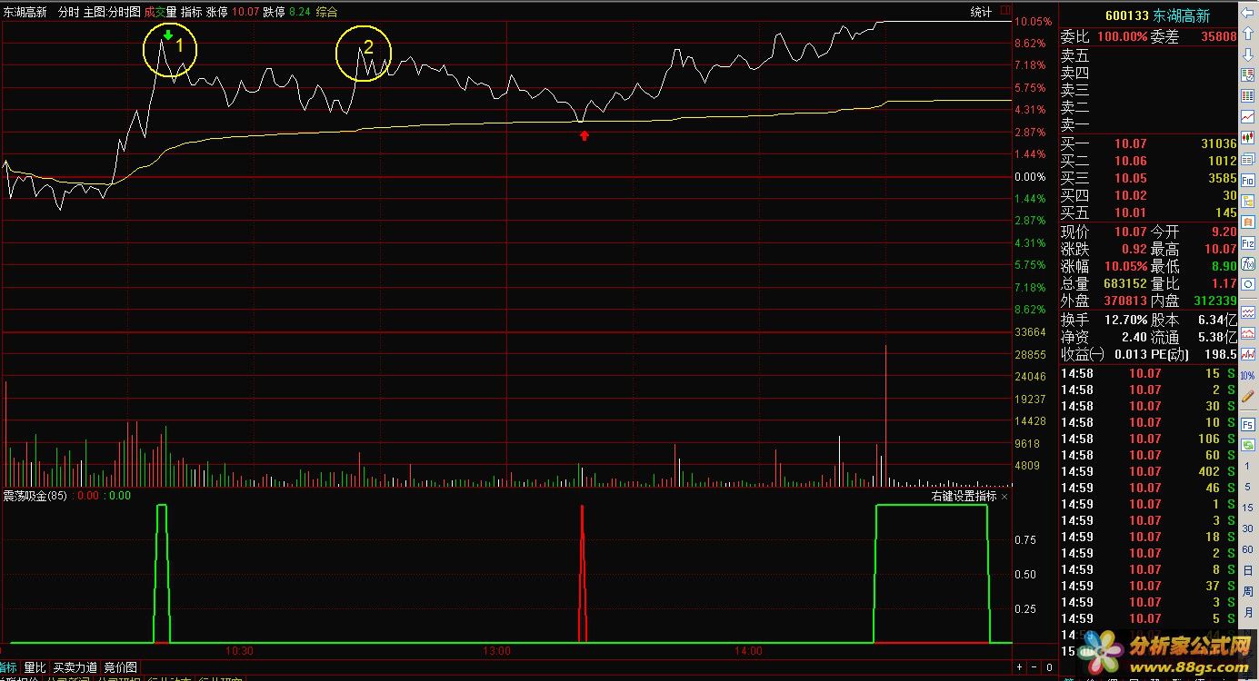This screenshot has height=681, width=1259.
Task: Click the 0 reset button at bottom right
Action: [1050, 667]
